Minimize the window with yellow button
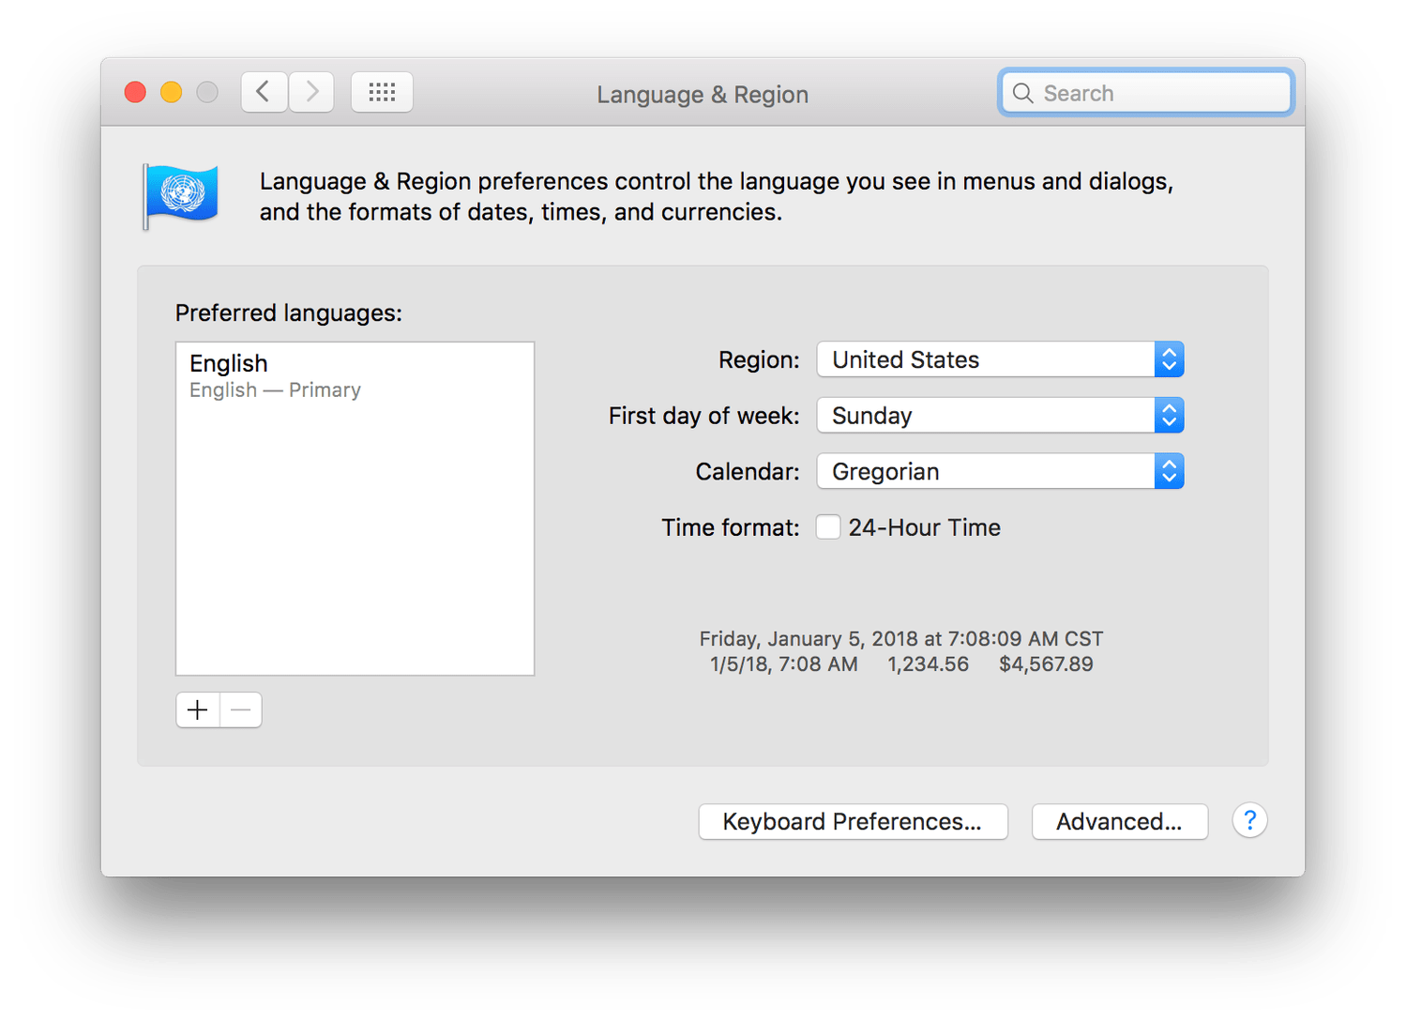This screenshot has width=1406, height=1021. [171, 92]
